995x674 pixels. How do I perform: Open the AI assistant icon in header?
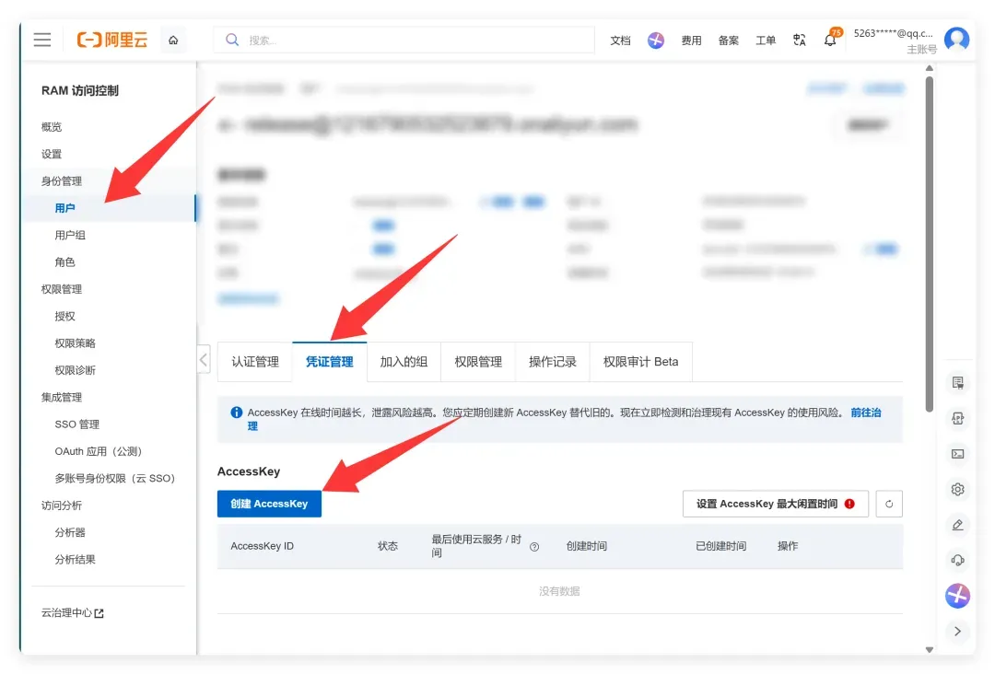click(656, 40)
